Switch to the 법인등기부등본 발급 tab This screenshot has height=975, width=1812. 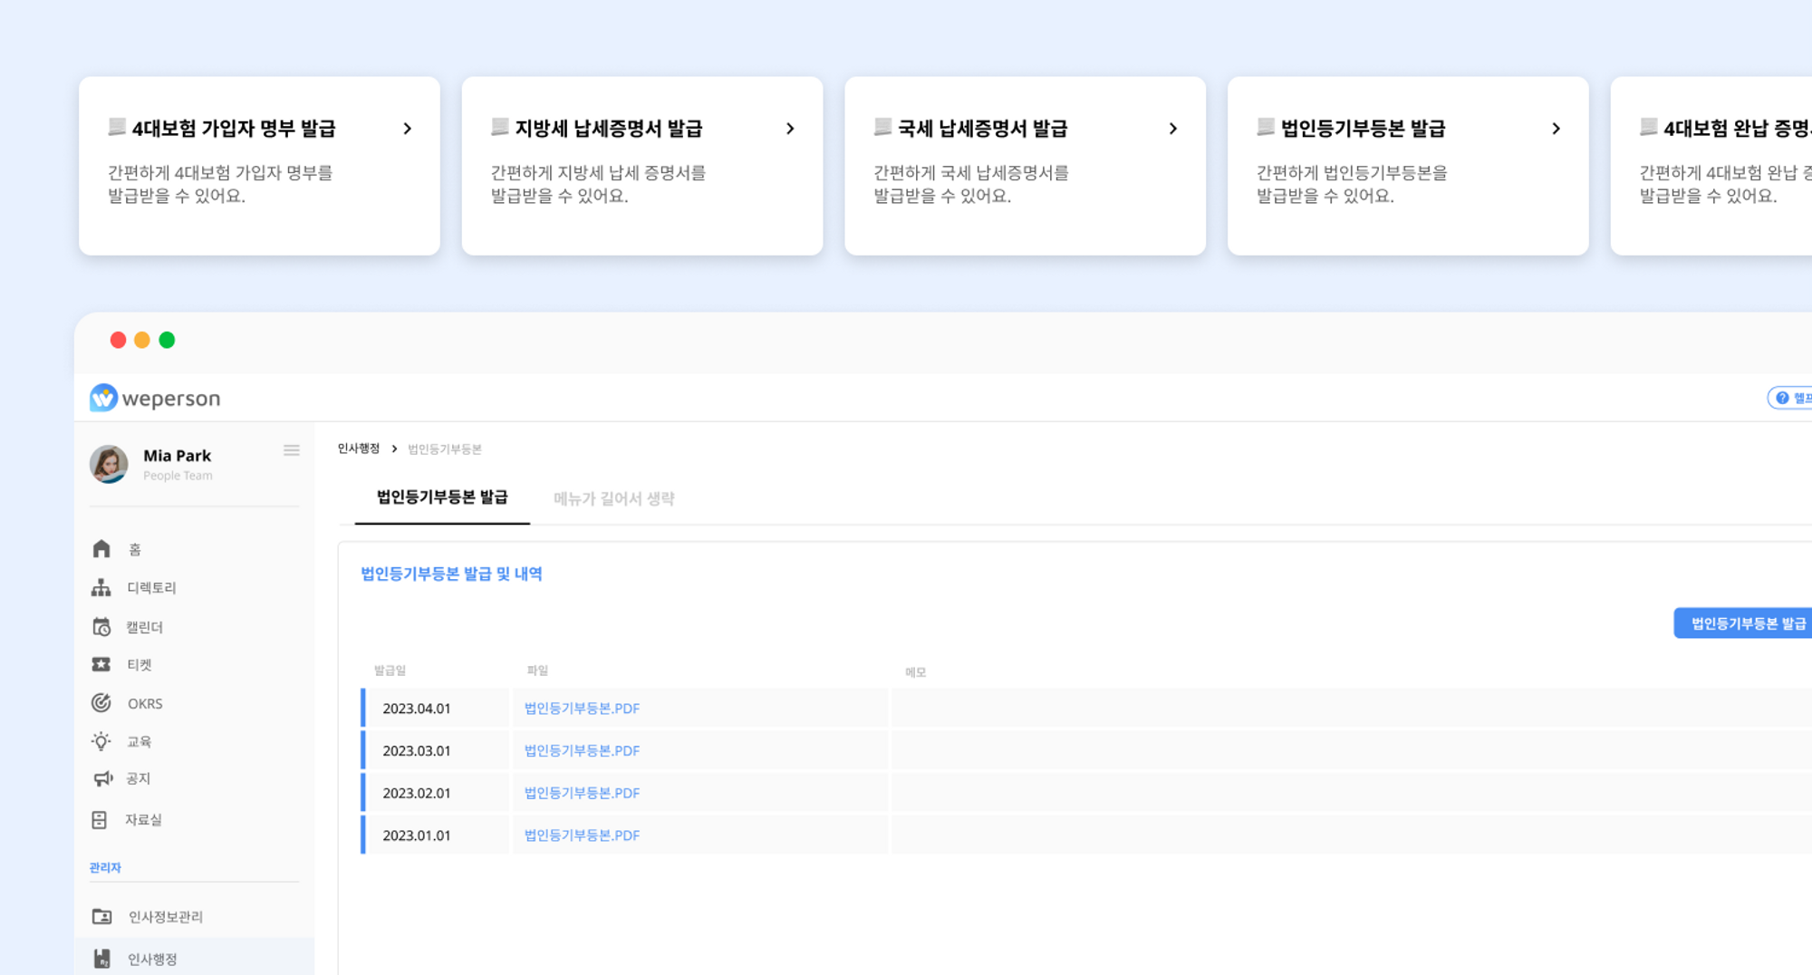click(x=442, y=497)
